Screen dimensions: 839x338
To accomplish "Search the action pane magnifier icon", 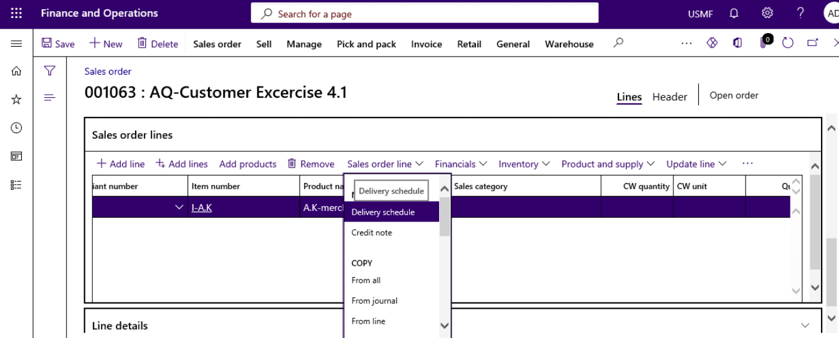I will pos(618,44).
